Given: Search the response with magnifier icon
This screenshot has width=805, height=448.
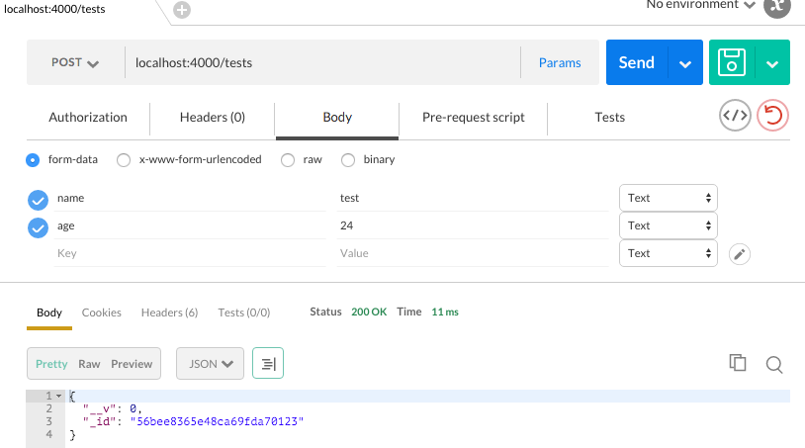Looking at the screenshot, I should point(774,364).
